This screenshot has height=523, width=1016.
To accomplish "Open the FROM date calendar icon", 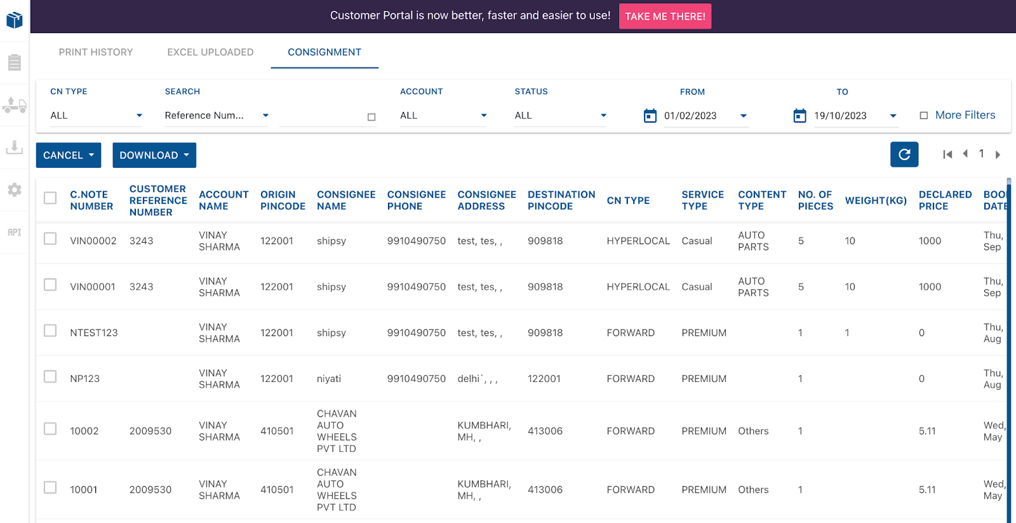I will [x=650, y=116].
